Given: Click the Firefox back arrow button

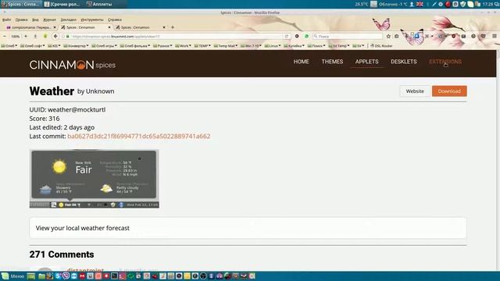Looking at the screenshot, I should click(x=55, y=37).
